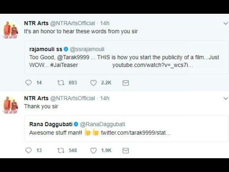Open the Rana Daggubati quoted tweet

tap(126, 128)
